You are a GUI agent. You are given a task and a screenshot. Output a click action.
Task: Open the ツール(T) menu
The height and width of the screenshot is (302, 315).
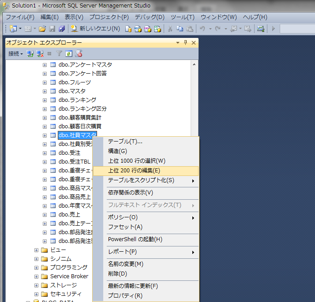(x=183, y=17)
